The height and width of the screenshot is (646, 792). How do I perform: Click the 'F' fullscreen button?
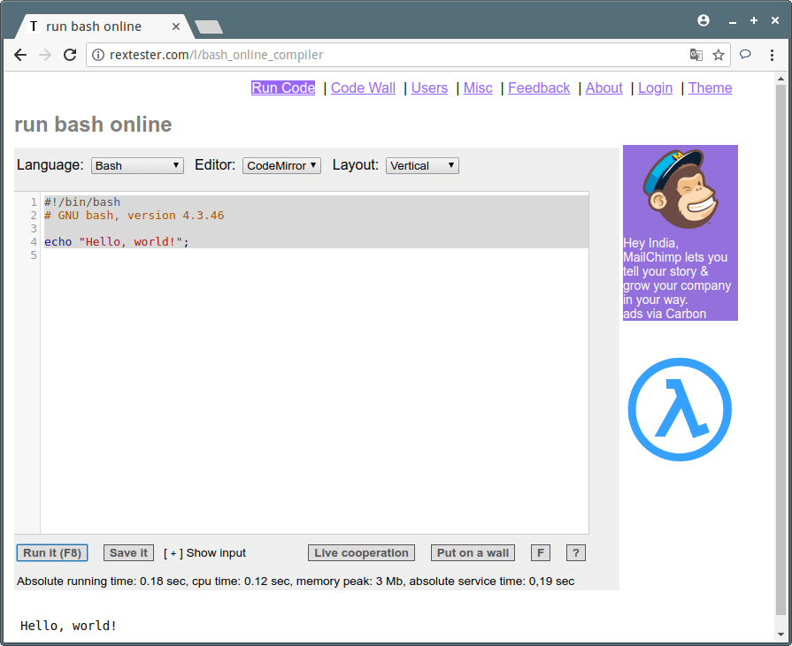(x=541, y=552)
